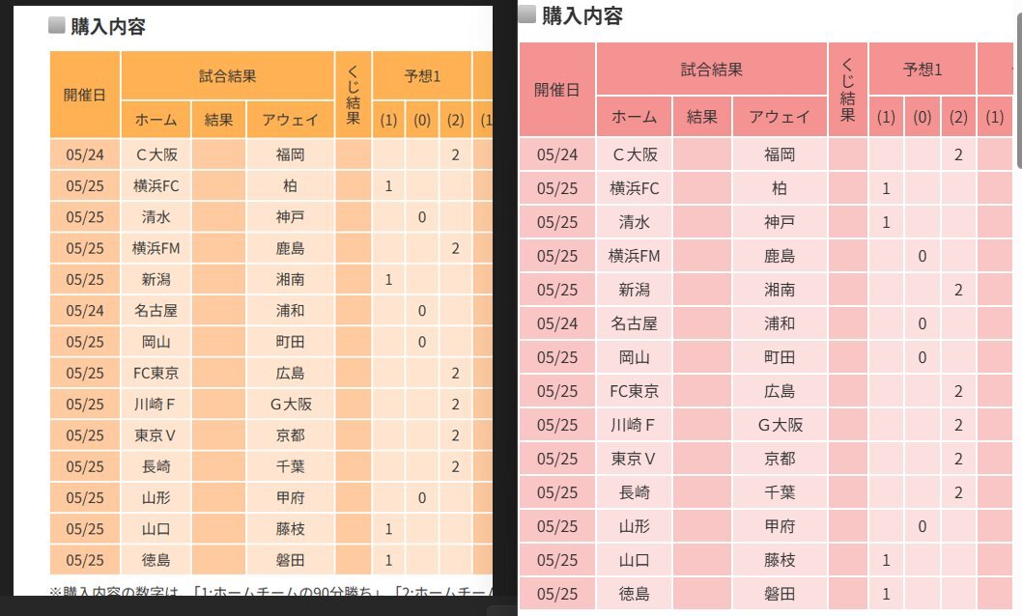Select 湘南 in the pink table
1022x616 pixels.
coord(780,291)
